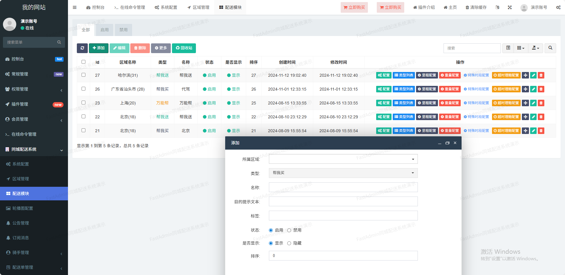
Task: Click the green edit pencil in row 26
Action: pyautogui.click(x=533, y=89)
